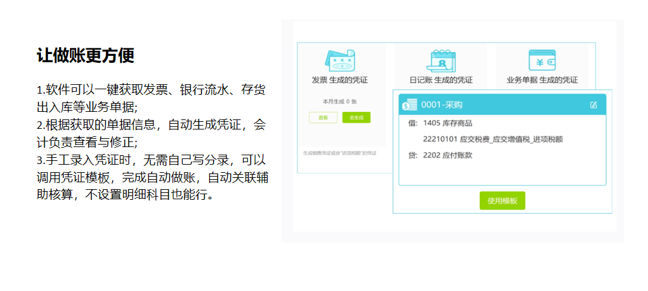This screenshot has width=648, height=291.
Task: Click the 使用模板 button
Action: tap(502, 200)
